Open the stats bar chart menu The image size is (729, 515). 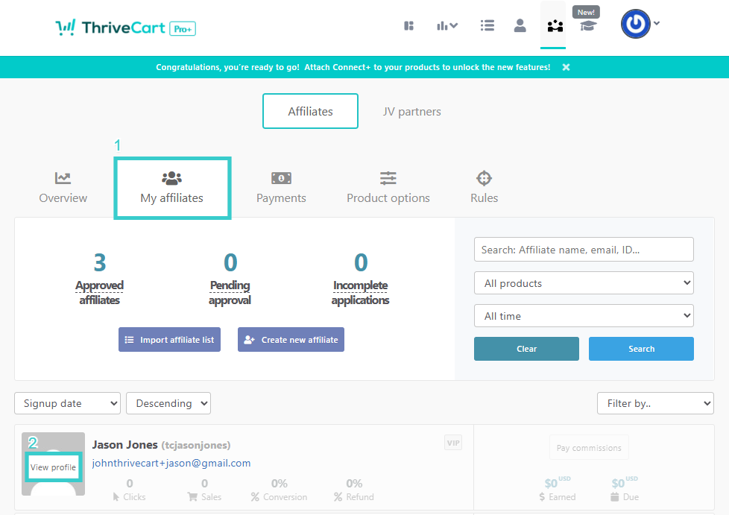click(447, 26)
